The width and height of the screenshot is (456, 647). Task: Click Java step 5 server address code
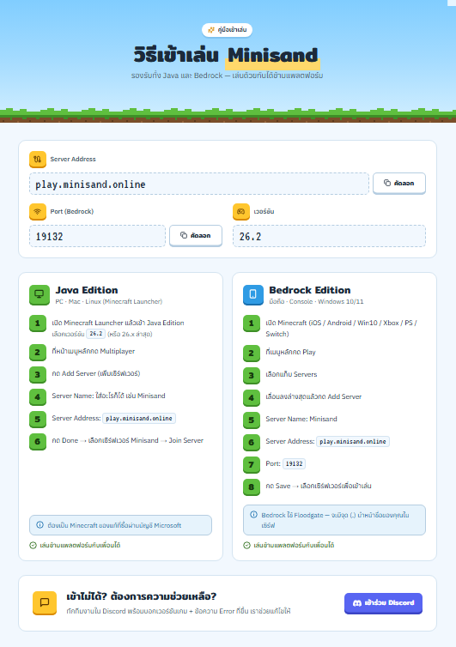(x=139, y=419)
